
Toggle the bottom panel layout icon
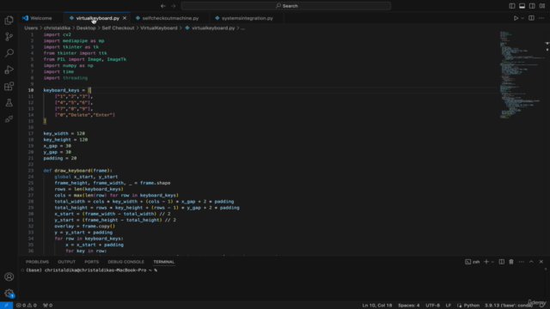pyautogui.click(x=522, y=6)
